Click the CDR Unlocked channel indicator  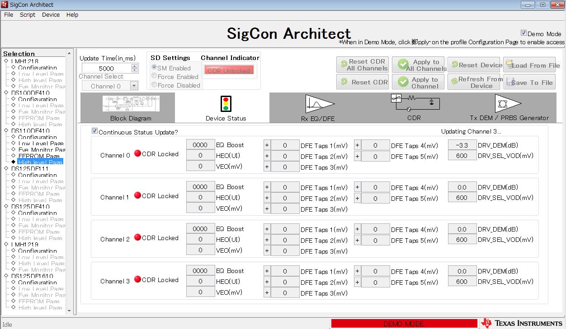(x=229, y=70)
